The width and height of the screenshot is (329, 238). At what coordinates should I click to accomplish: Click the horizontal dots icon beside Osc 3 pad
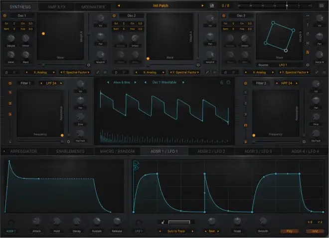(308, 16)
